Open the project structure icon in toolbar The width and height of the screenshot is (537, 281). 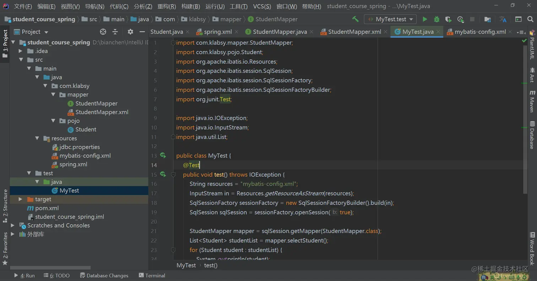[x=487, y=19]
